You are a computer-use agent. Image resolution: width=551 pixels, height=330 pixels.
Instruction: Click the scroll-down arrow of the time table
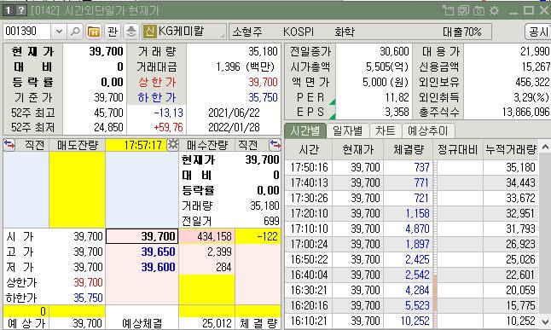pos(545,321)
